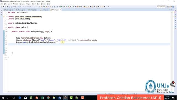
Task: Close the Main2.java editor tab
Action: point(60,10)
